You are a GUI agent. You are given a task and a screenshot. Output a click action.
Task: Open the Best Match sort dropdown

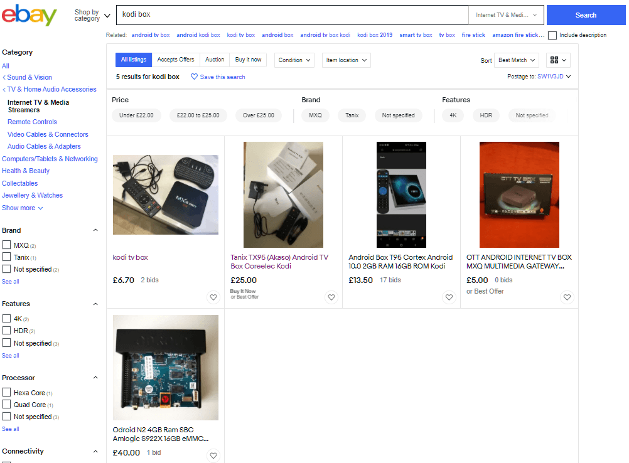[x=517, y=60]
